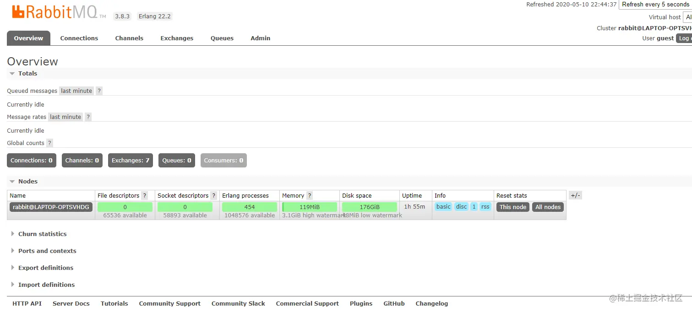
Task: Click the Uptime value 1h 55m
Action: pos(414,206)
